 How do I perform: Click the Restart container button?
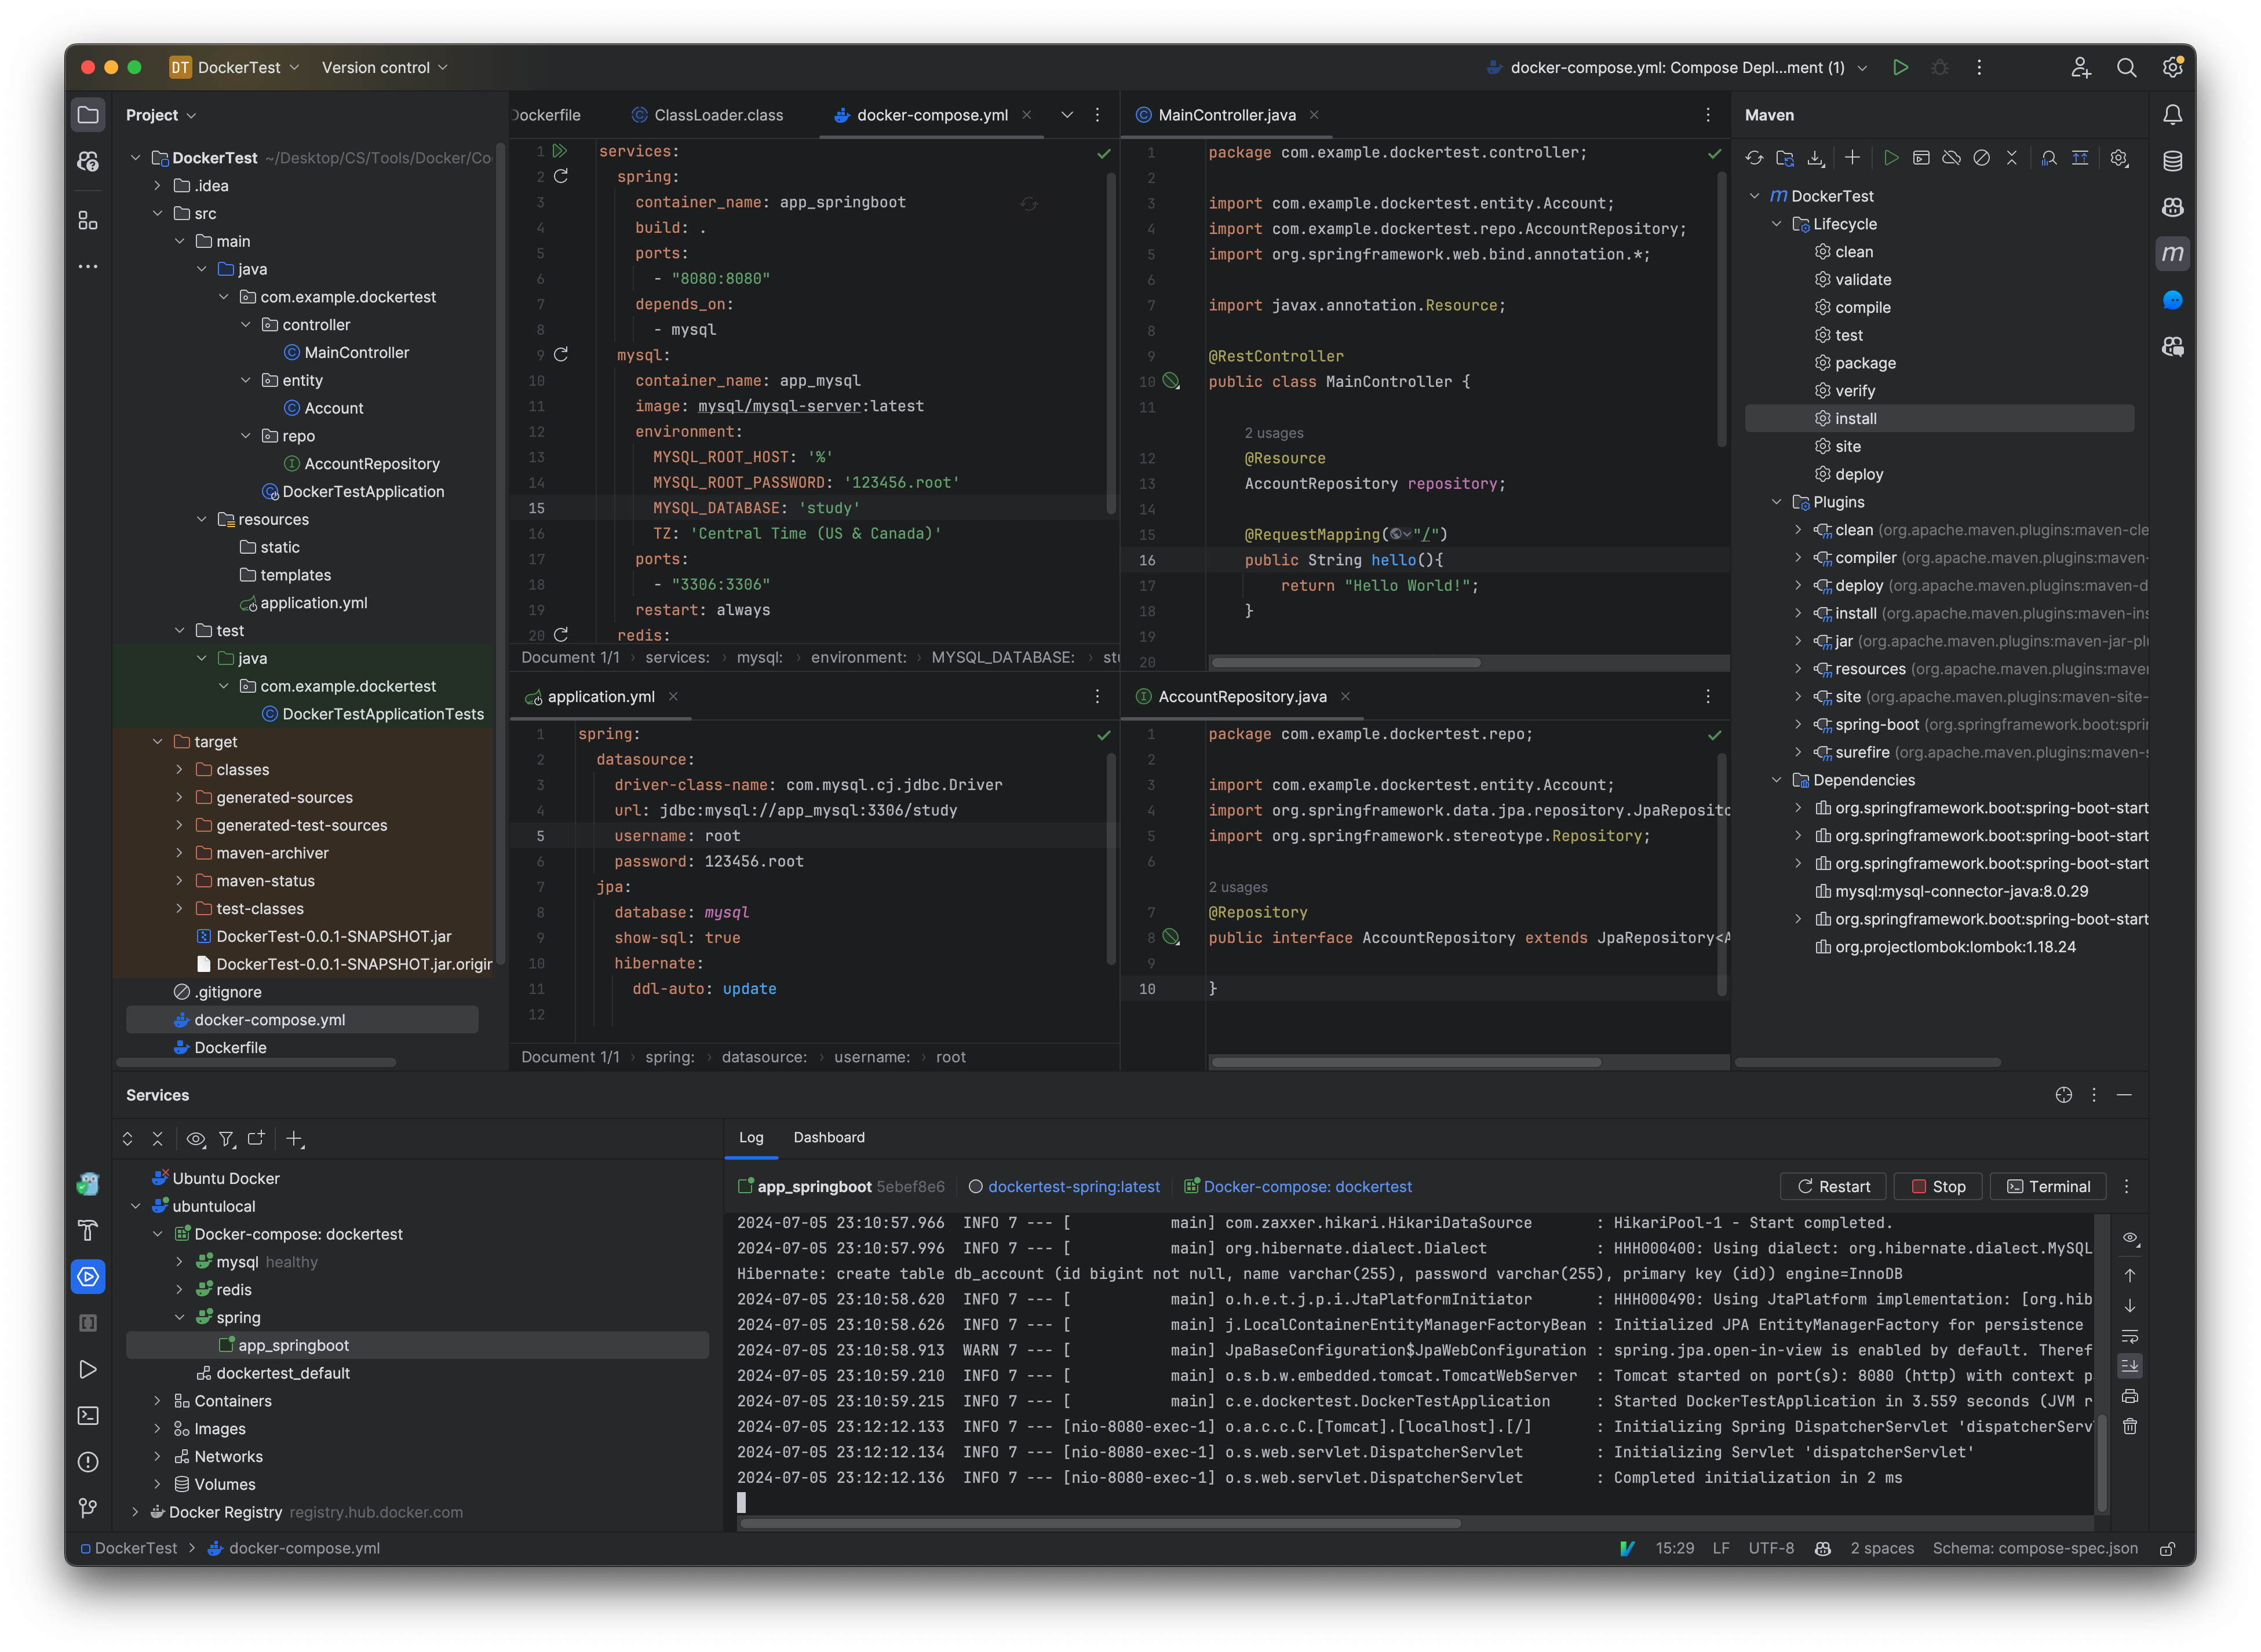tap(1833, 1186)
